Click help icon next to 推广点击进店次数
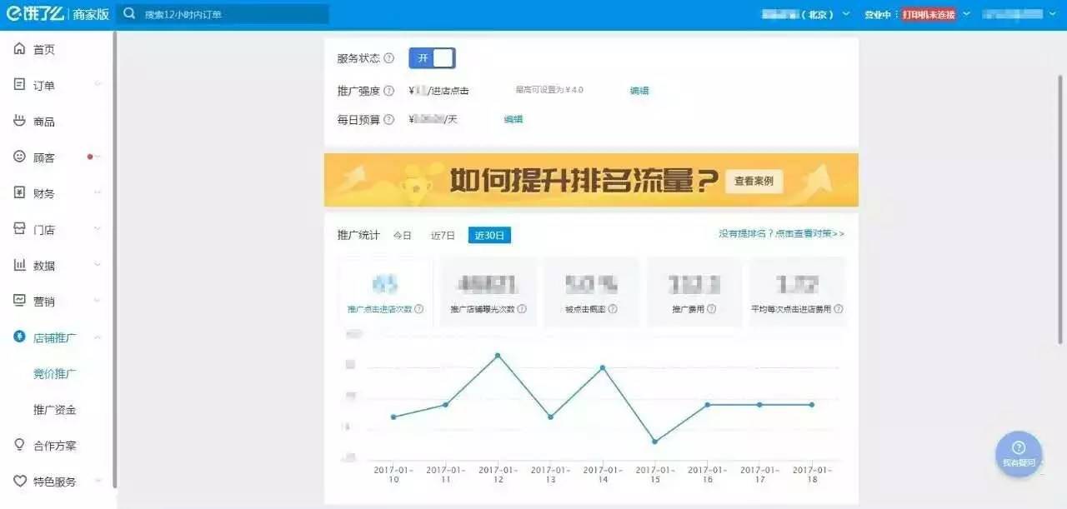Screen dimensions: 1067x509 [x=419, y=309]
